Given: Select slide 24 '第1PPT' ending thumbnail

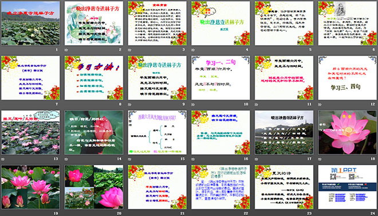Looking at the screenshot, I should point(348,187).
